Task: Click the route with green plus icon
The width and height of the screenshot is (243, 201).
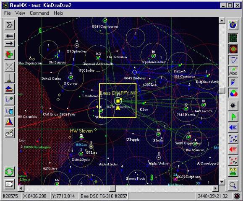Action: click(x=10, y=100)
